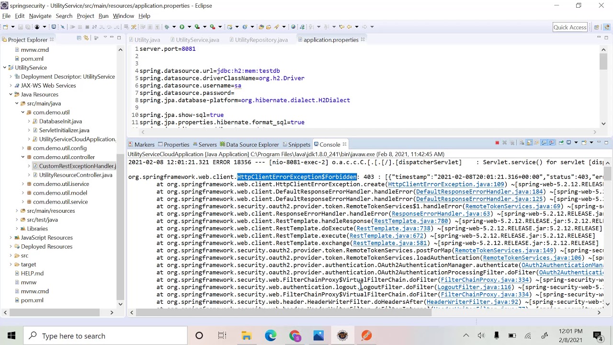Minimize the Project Explorer view
Screen dimensions: 613x345
pos(112,37)
